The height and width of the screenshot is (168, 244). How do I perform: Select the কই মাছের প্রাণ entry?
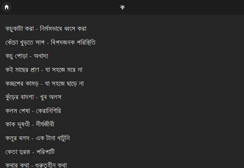44,70
